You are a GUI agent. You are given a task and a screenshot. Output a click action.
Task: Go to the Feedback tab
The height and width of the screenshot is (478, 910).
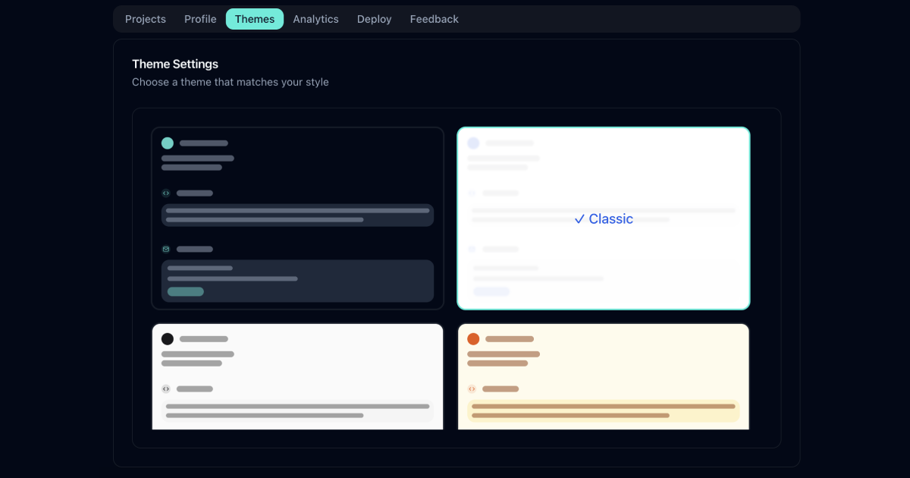click(433, 19)
